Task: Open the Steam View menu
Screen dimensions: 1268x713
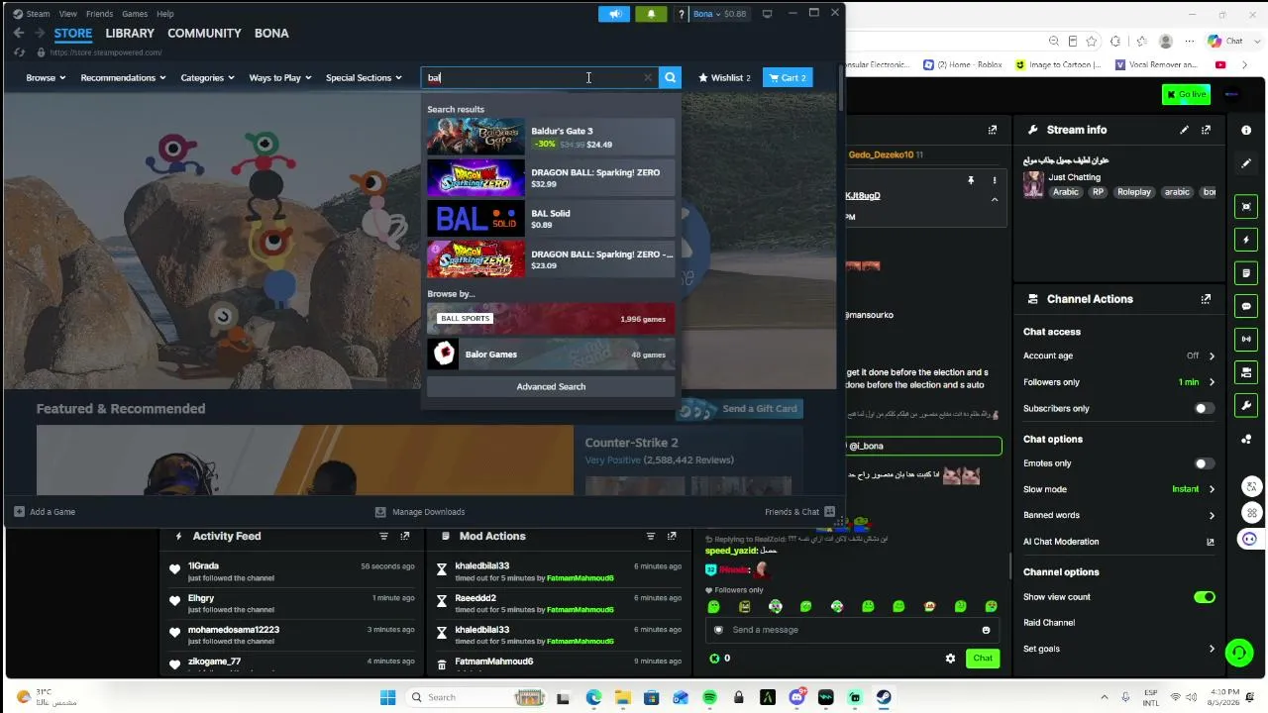Action: point(67,14)
